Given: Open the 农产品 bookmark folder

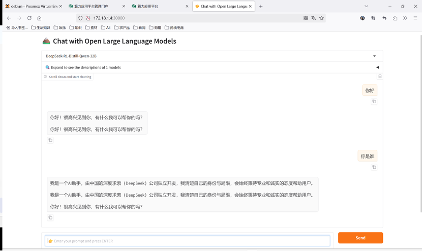Looking at the screenshot, I should (x=122, y=27).
